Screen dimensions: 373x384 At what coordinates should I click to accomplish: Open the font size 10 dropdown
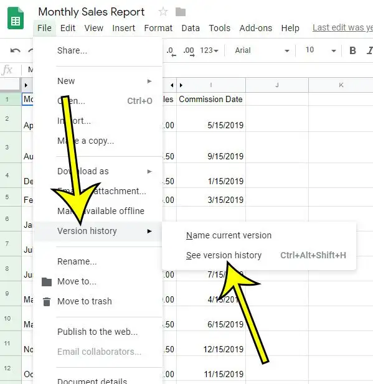[320, 50]
